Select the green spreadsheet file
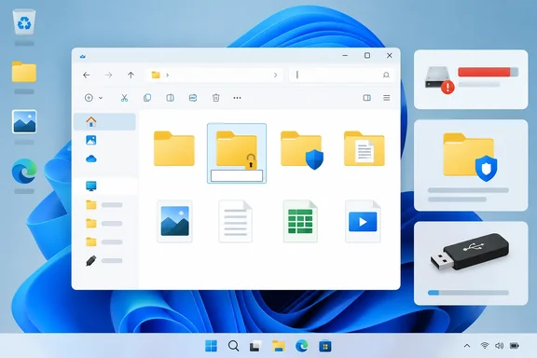Screen dimensions: 537x358 tap(300, 221)
